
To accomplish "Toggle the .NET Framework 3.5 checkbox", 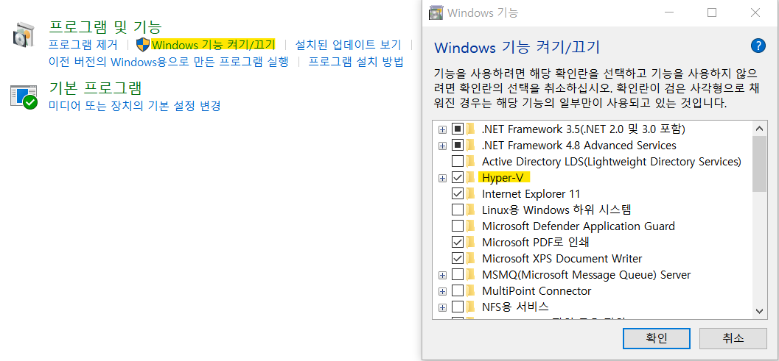I will (458, 129).
